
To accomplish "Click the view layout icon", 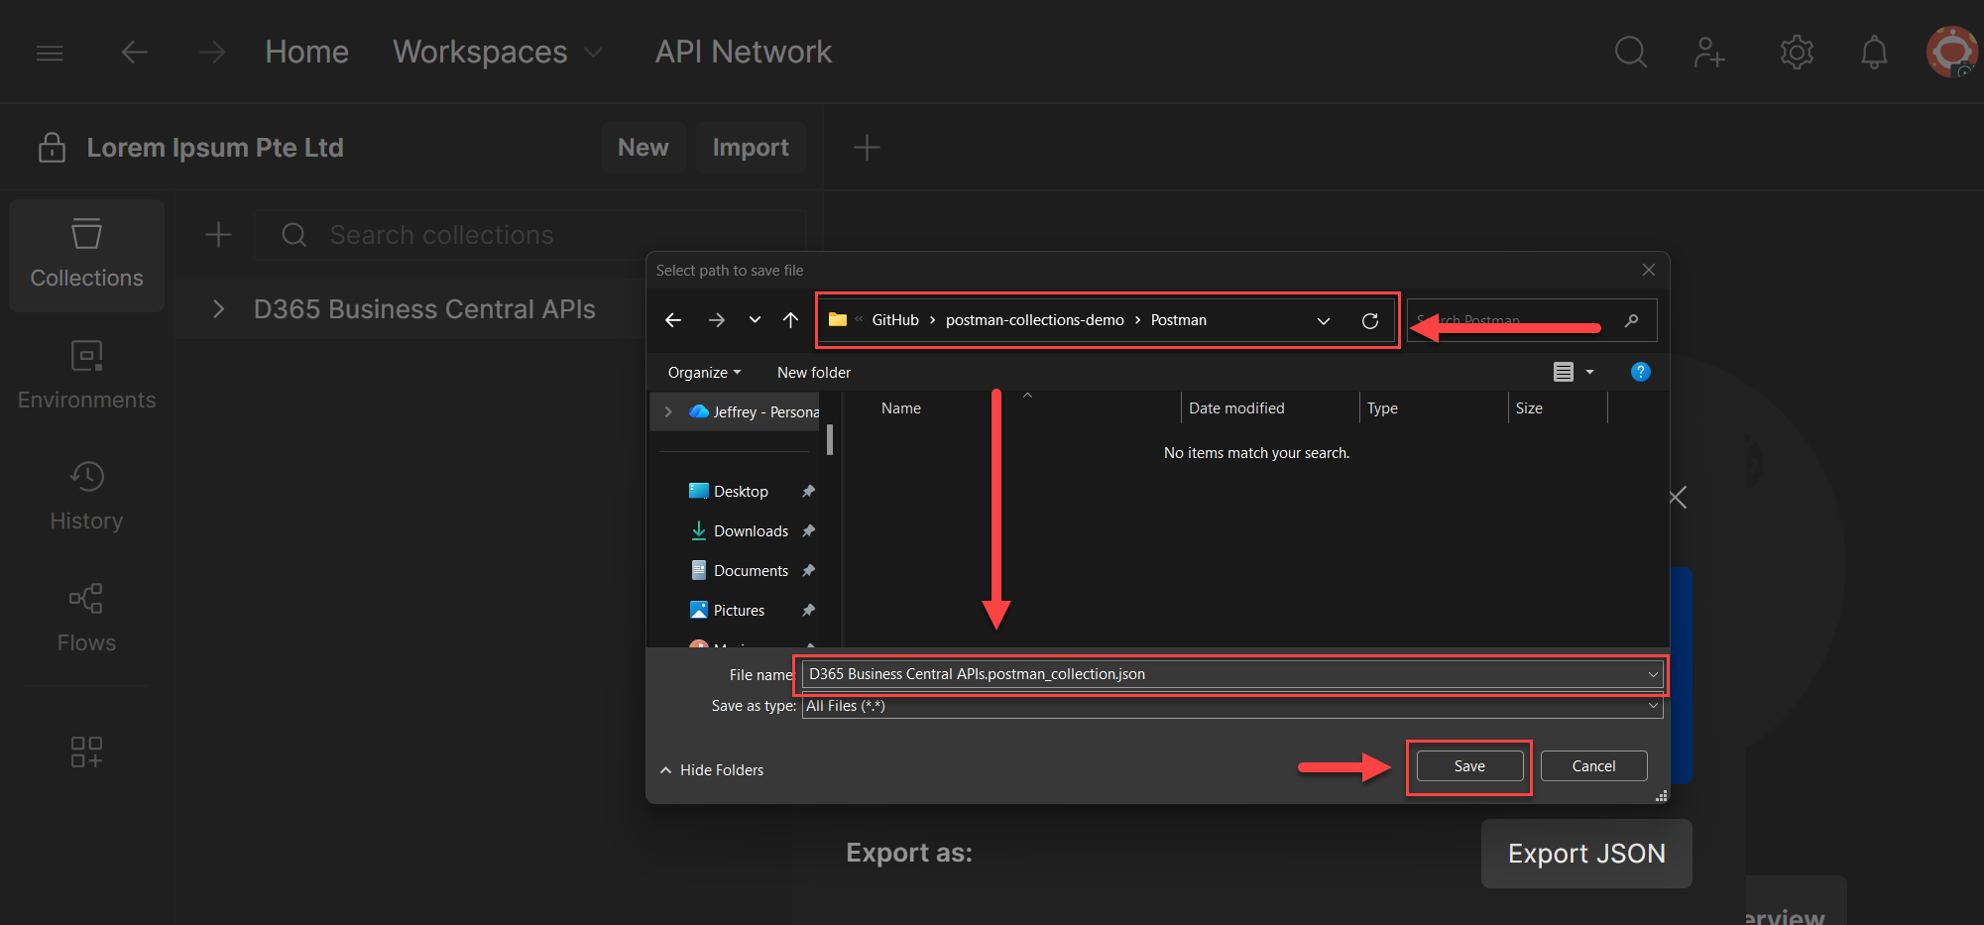I will tap(1564, 372).
